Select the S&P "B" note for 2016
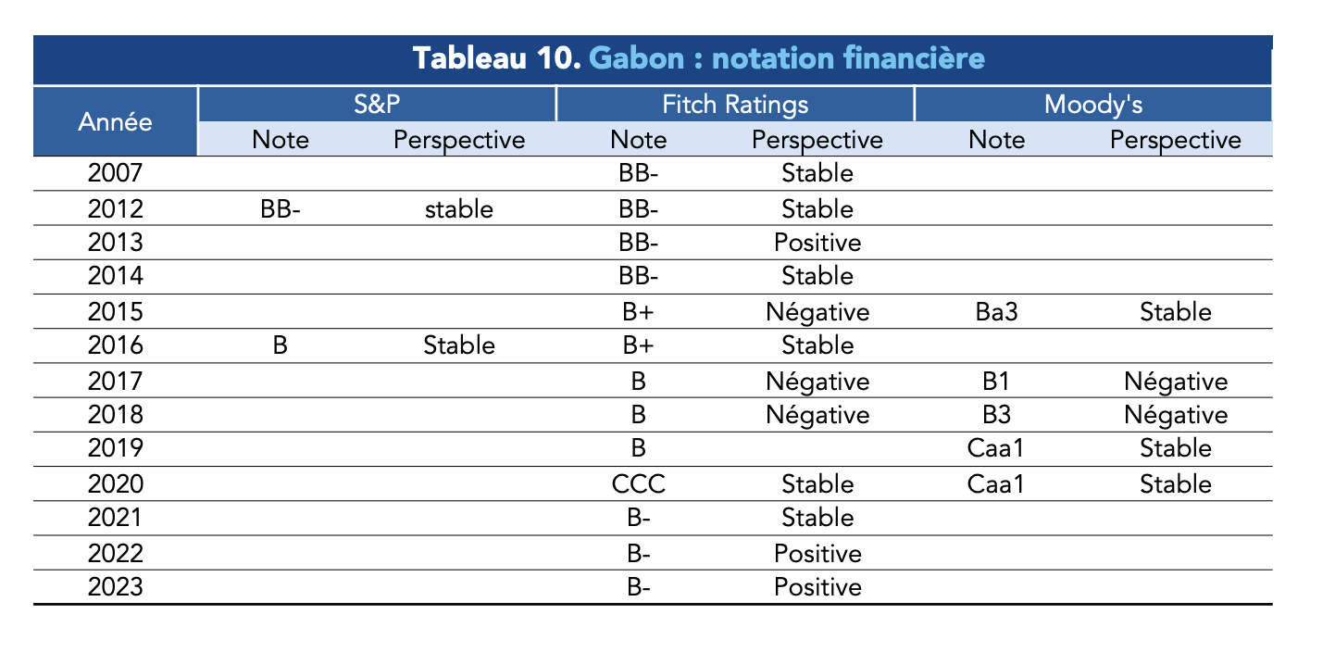Viewport: 1335px width, 652px height. coord(281,346)
